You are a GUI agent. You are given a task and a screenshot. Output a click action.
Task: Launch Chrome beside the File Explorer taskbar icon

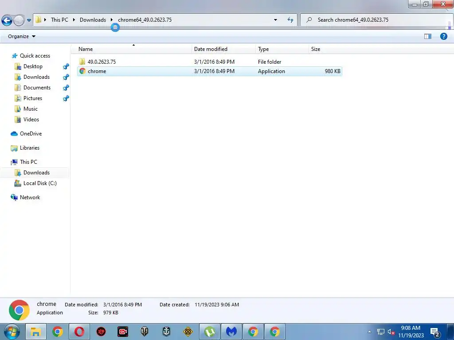point(58,332)
